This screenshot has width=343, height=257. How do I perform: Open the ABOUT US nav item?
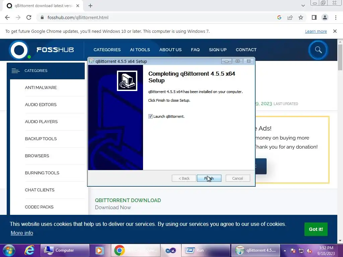[170, 50]
